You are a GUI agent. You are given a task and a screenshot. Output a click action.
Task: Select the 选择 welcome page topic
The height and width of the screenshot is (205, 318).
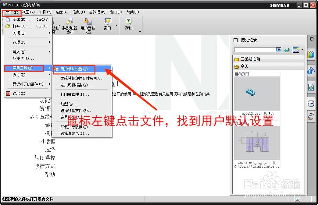[x=50, y=150]
